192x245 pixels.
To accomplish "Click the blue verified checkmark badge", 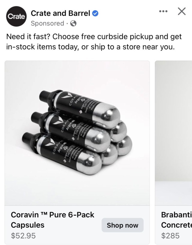I will click(x=95, y=13).
